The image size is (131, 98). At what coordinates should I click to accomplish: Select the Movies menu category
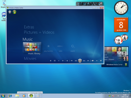pyautogui.click(x=30, y=59)
